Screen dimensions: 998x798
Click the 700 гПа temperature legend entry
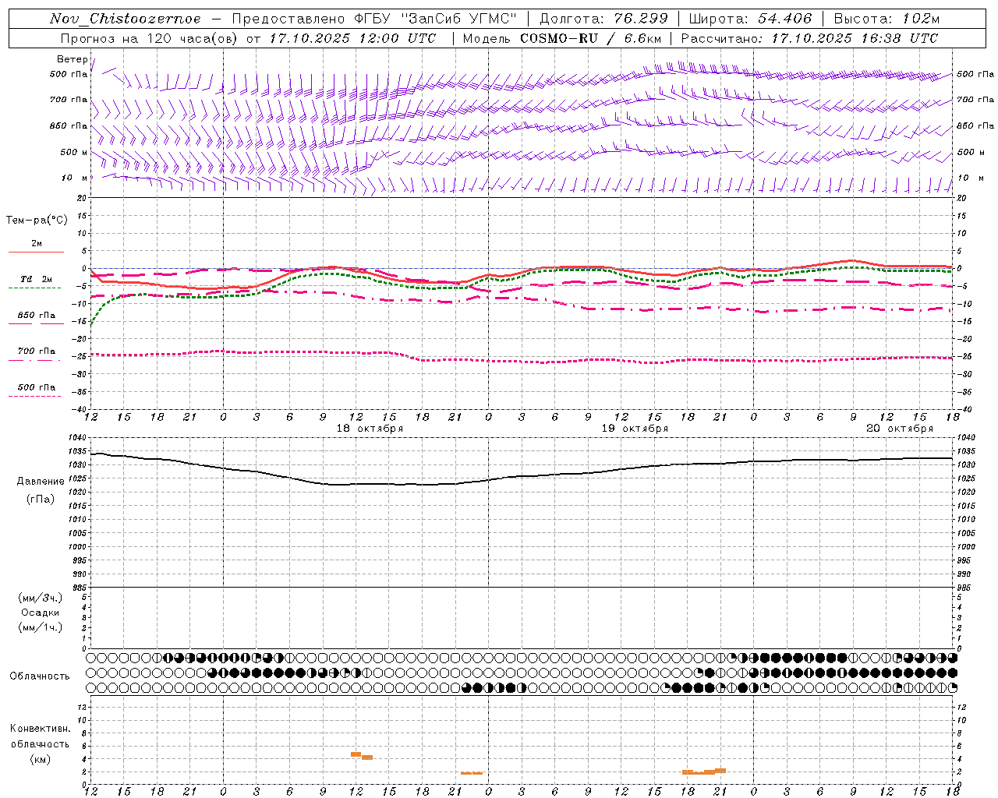click(37, 351)
